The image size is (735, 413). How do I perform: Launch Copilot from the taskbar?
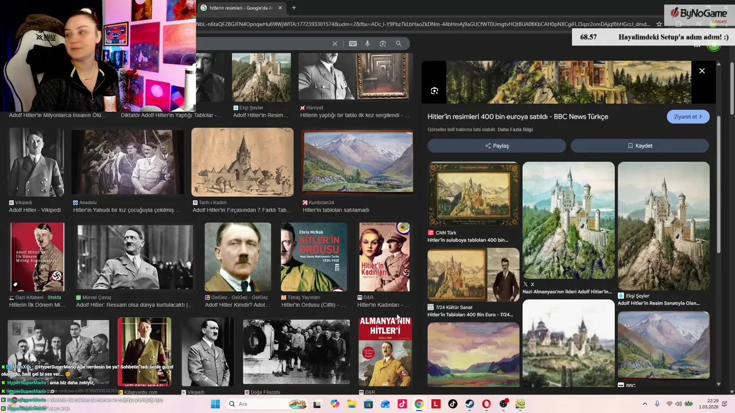[335, 404]
